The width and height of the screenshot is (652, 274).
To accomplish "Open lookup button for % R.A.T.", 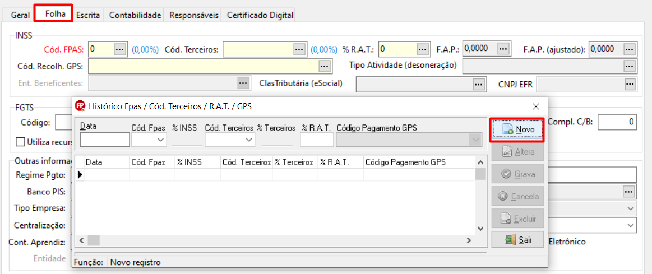I will pyautogui.click(x=423, y=49).
